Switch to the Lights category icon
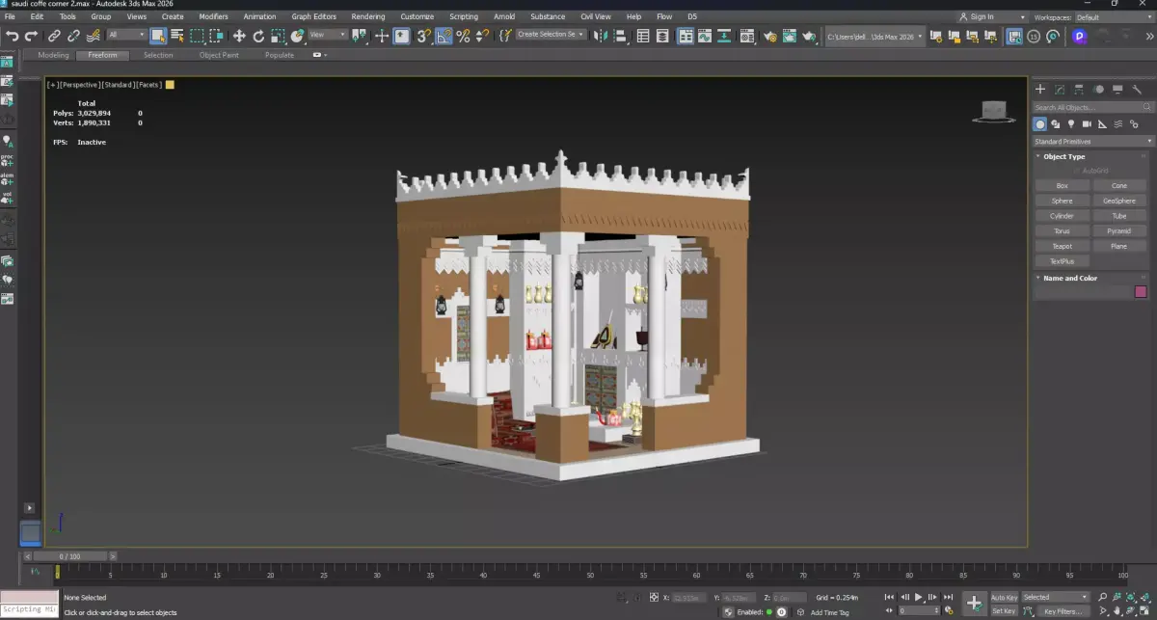 [x=1071, y=124]
